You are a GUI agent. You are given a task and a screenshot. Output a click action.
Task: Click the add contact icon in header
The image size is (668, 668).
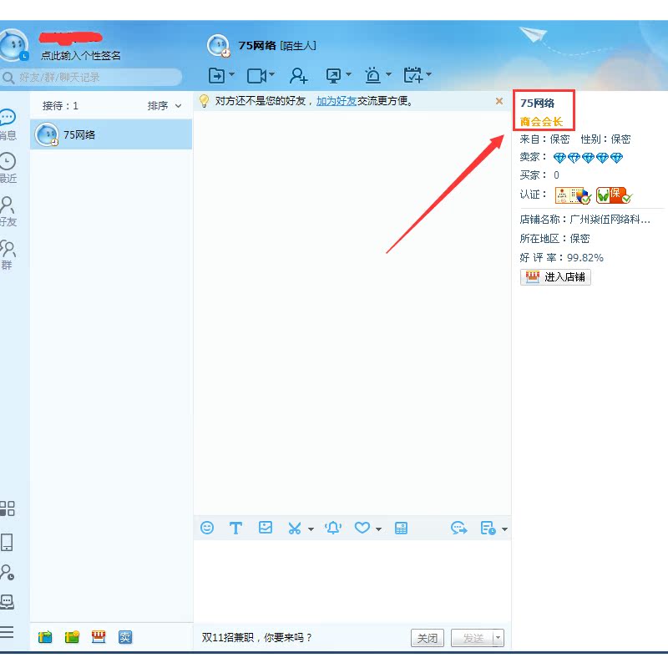pyautogui.click(x=298, y=76)
